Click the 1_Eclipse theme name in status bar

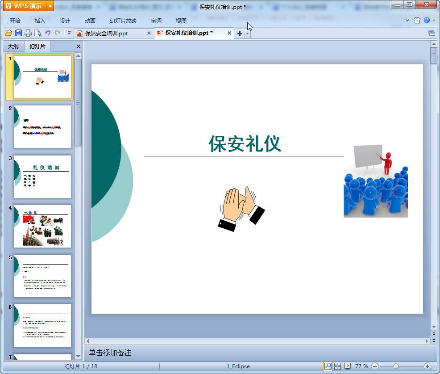(238, 366)
